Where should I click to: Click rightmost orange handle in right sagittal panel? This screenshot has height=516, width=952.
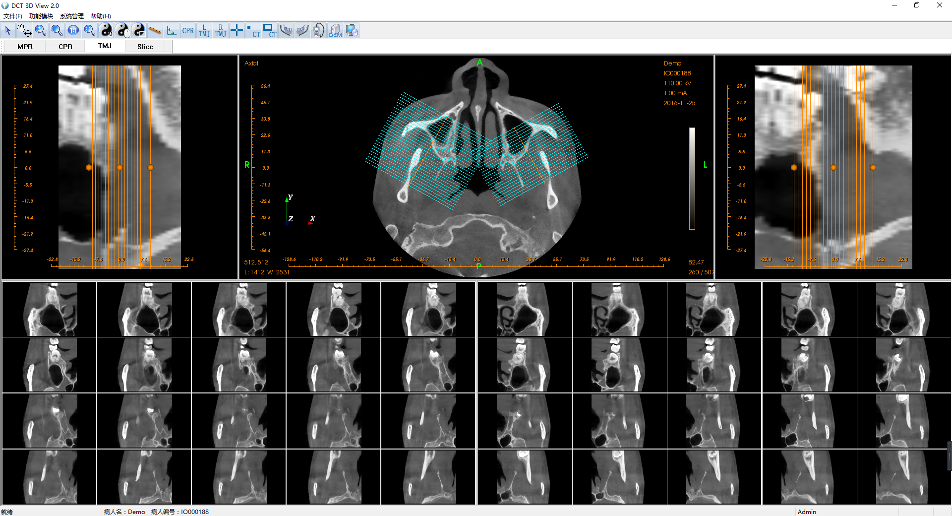click(873, 168)
